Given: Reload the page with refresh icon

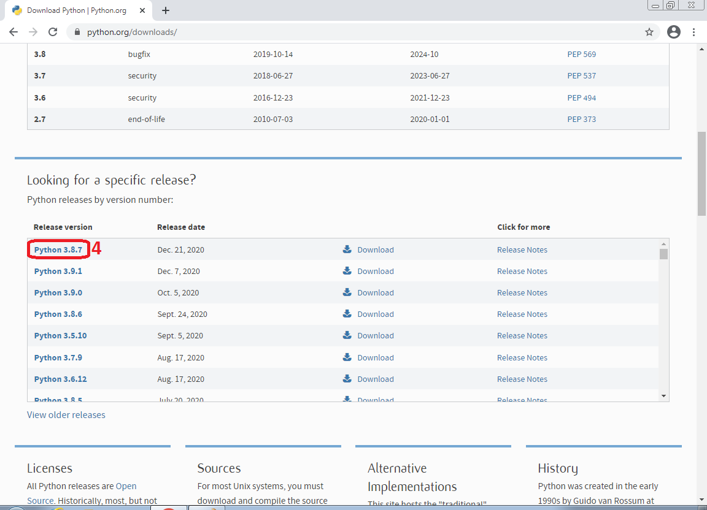Looking at the screenshot, I should 53,32.
